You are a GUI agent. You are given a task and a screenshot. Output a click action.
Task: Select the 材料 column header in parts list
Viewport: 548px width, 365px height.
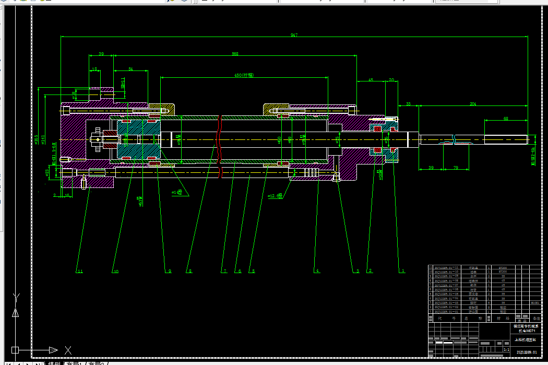tap(503, 319)
